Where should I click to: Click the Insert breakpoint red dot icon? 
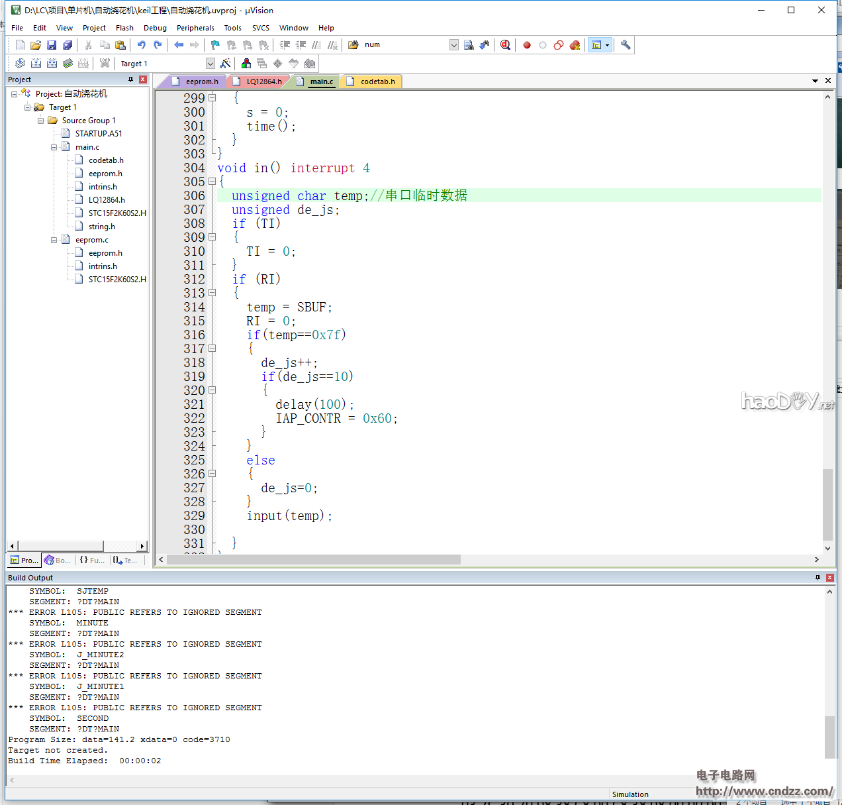click(x=527, y=45)
